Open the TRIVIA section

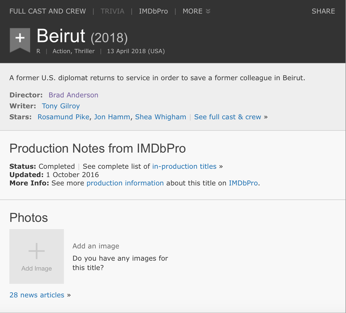[112, 11]
